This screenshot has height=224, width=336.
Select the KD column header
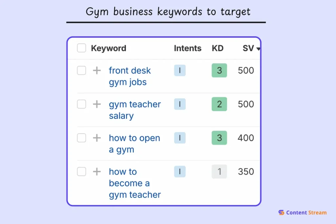(x=217, y=48)
